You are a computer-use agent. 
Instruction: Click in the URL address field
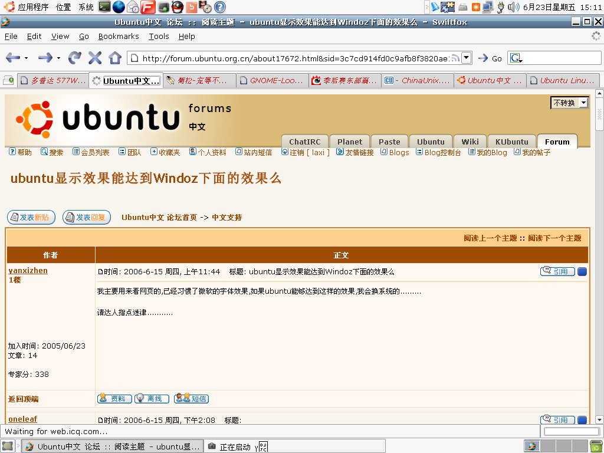(295, 58)
